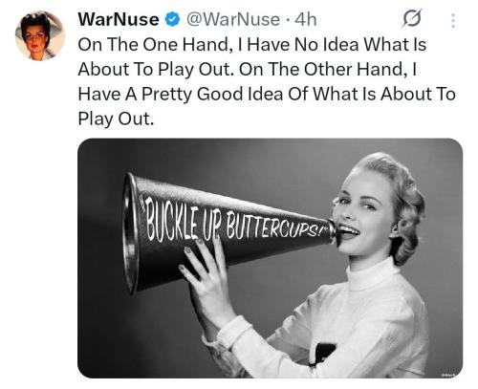Open the @WarNuse handle link
478x389 pixels.
[x=233, y=20]
